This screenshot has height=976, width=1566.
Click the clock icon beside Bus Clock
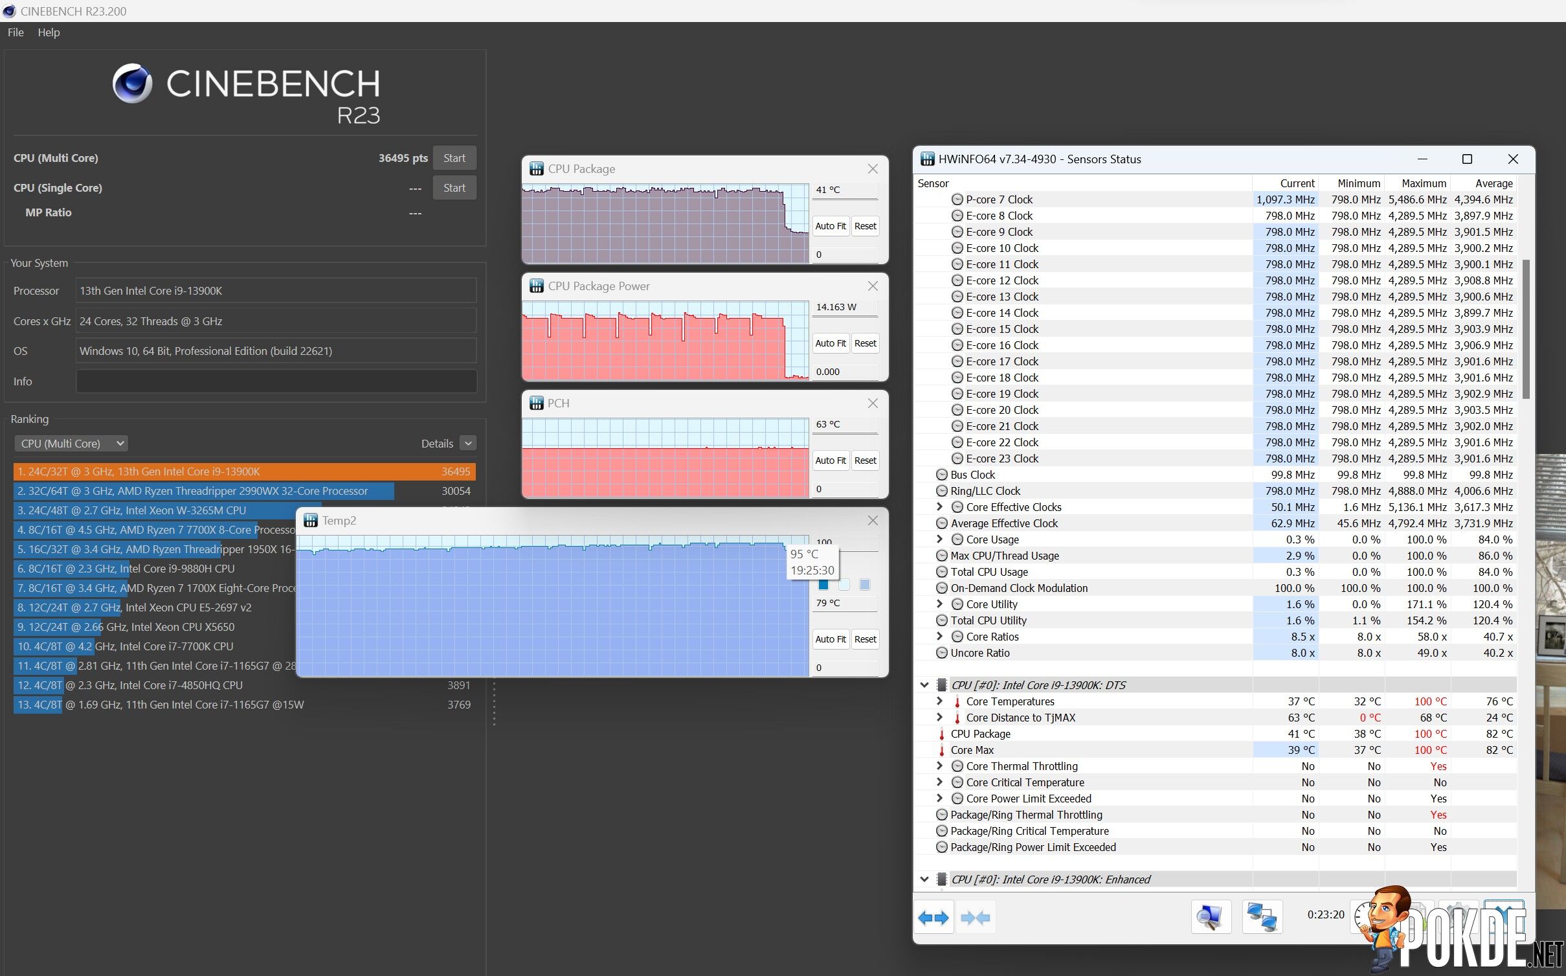(942, 475)
